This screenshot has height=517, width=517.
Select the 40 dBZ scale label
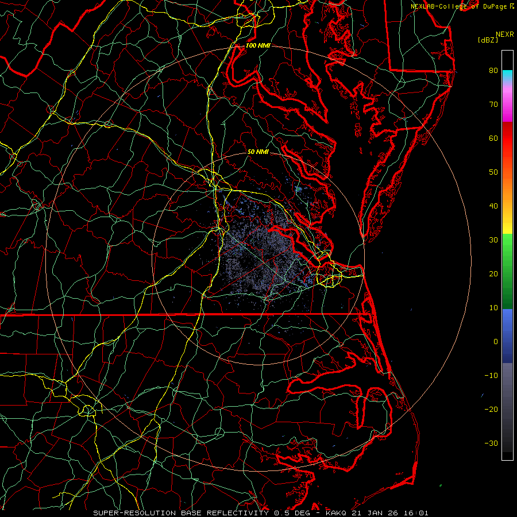[492, 206]
